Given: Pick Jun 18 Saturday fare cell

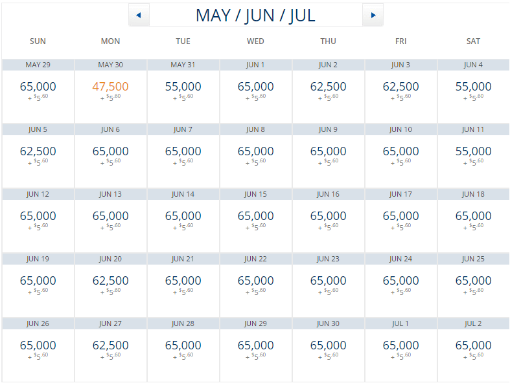Looking at the screenshot, I should click(x=473, y=221).
